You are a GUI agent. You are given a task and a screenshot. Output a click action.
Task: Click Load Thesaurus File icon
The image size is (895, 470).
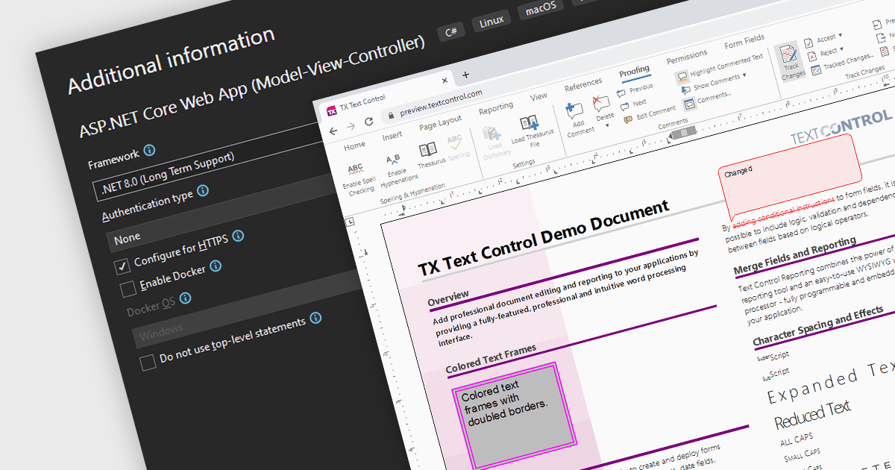(529, 123)
